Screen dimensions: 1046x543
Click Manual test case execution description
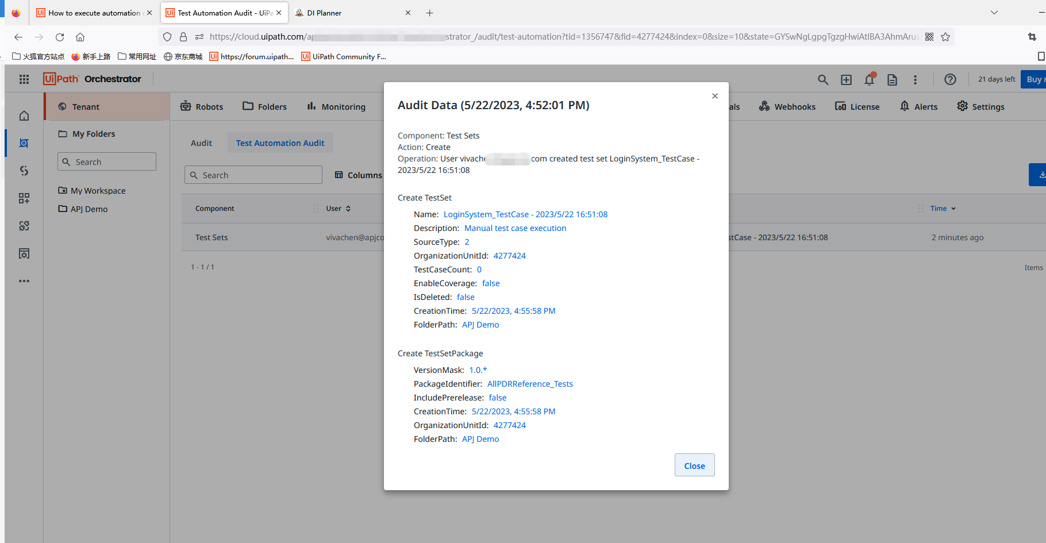(515, 228)
